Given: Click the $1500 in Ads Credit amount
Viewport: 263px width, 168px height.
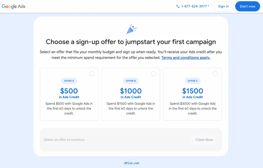Looking at the screenshot, I should point(193,93).
